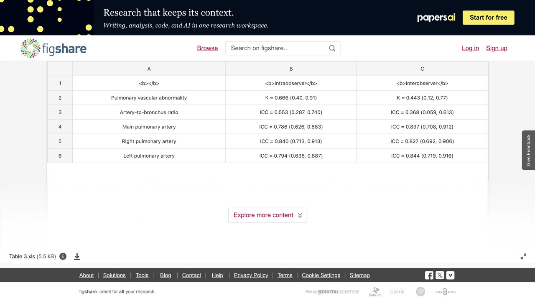This screenshot has height=301, width=535.
Task: Click the Open Access logo
Action: coord(446,292)
